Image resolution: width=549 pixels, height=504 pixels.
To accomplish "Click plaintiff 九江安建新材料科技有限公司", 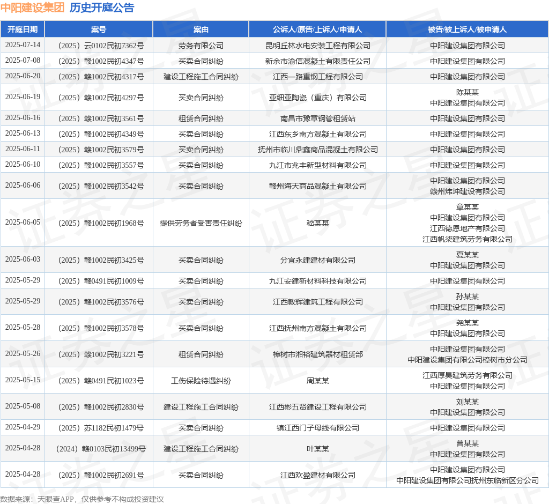I will pos(317,281).
